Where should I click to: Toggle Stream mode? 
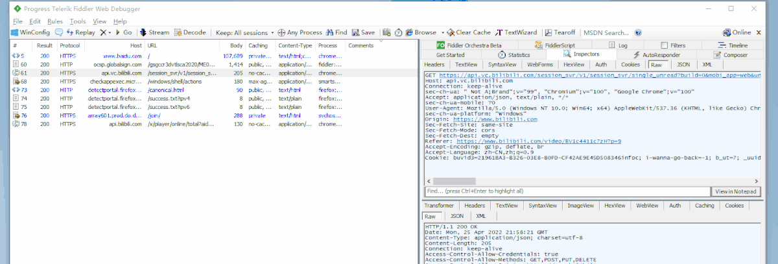click(154, 32)
